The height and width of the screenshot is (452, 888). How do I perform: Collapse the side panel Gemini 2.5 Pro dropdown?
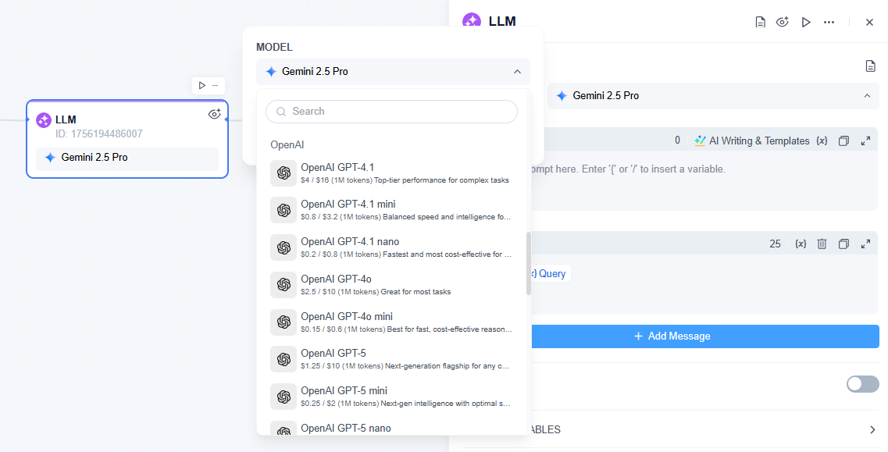click(713, 96)
